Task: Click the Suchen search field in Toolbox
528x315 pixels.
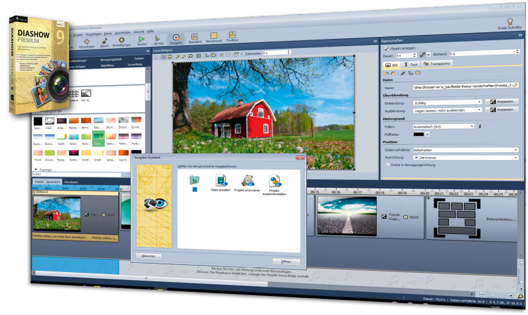Action: click(x=77, y=175)
